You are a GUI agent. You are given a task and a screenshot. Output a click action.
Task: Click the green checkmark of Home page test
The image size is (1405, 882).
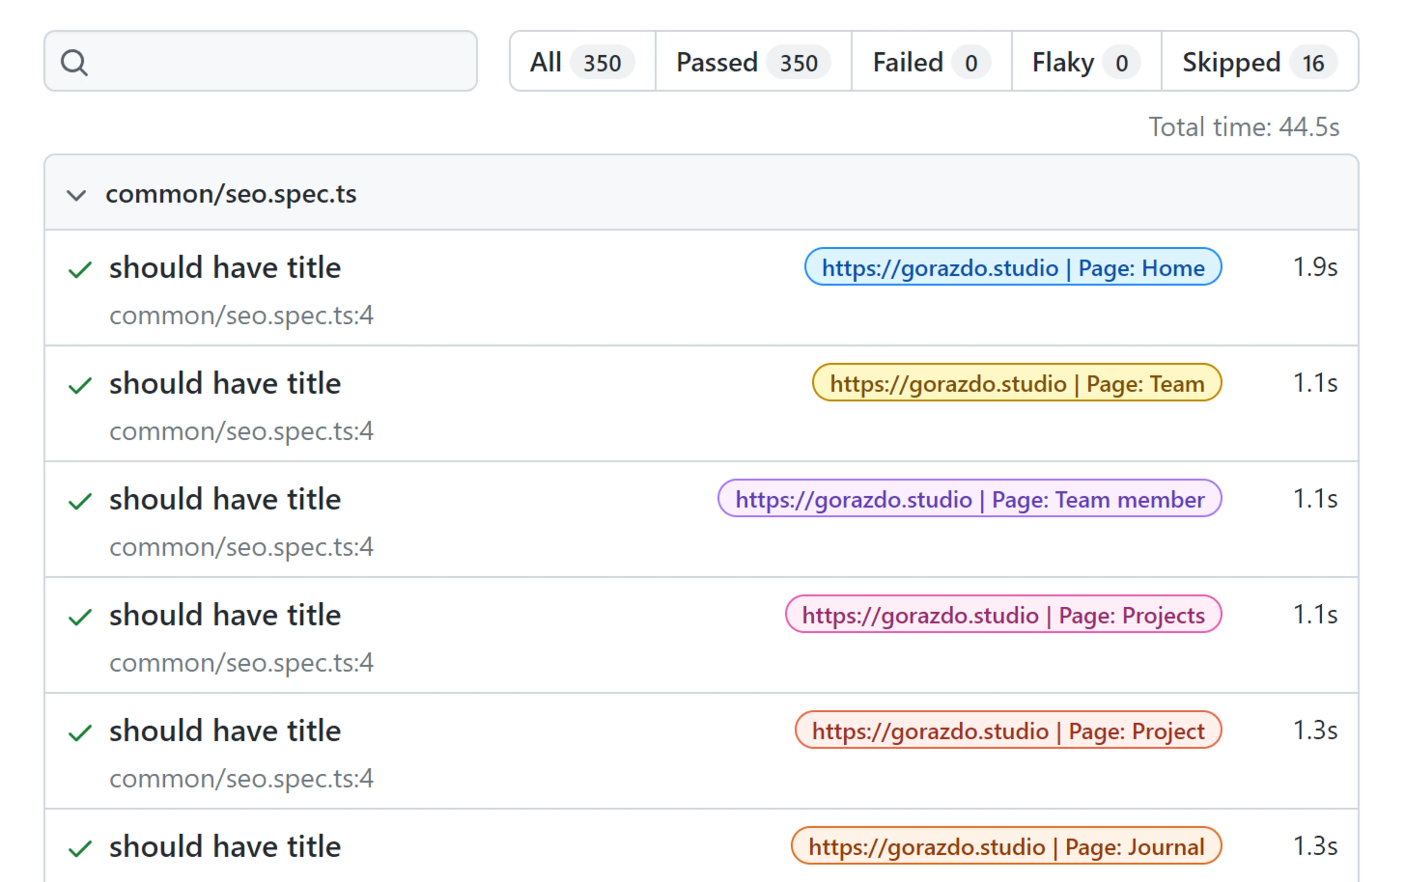80,269
